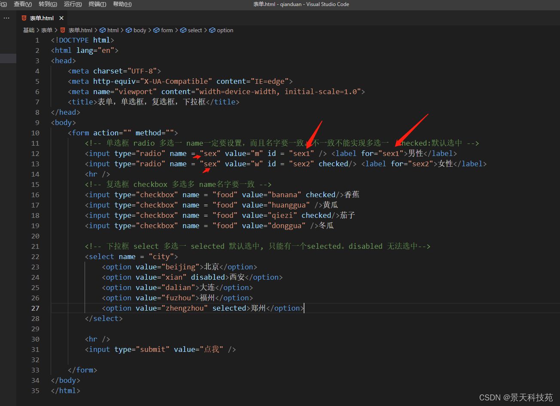Click the "viewport" name value
This screenshot has width=560, height=406.
pyautogui.click(x=136, y=92)
